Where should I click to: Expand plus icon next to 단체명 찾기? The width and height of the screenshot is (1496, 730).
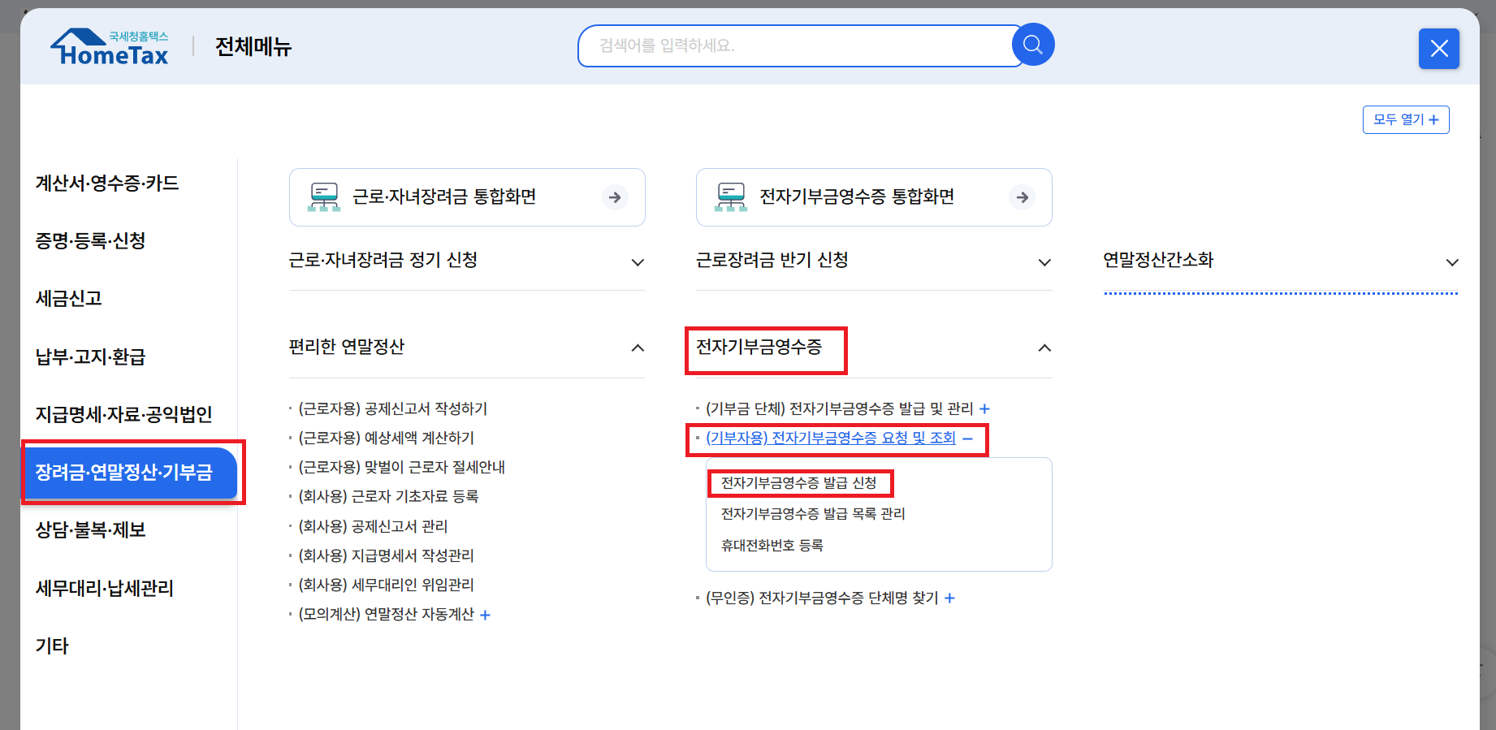[949, 598]
